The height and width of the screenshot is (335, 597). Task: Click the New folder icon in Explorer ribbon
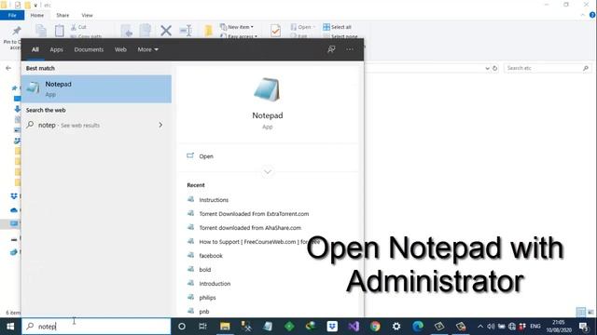point(208,31)
